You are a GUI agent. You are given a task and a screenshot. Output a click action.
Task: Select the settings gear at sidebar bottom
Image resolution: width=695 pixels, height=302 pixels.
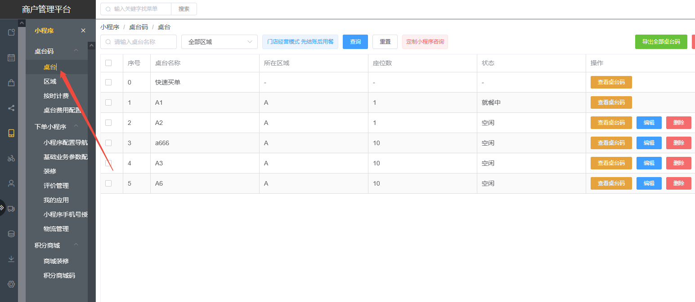[x=10, y=284]
